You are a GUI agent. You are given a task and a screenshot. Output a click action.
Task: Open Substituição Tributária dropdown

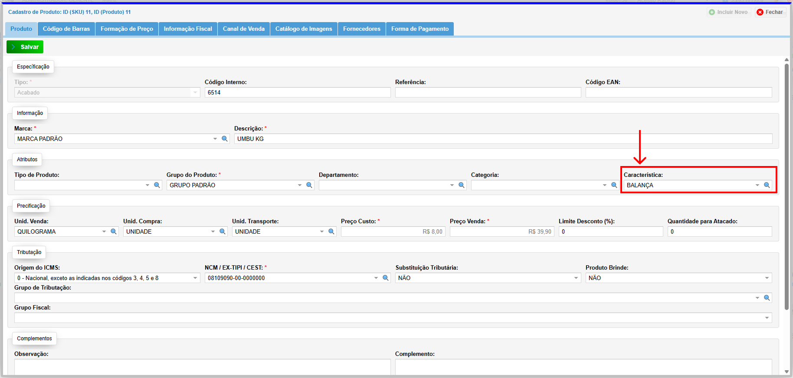[x=576, y=278]
